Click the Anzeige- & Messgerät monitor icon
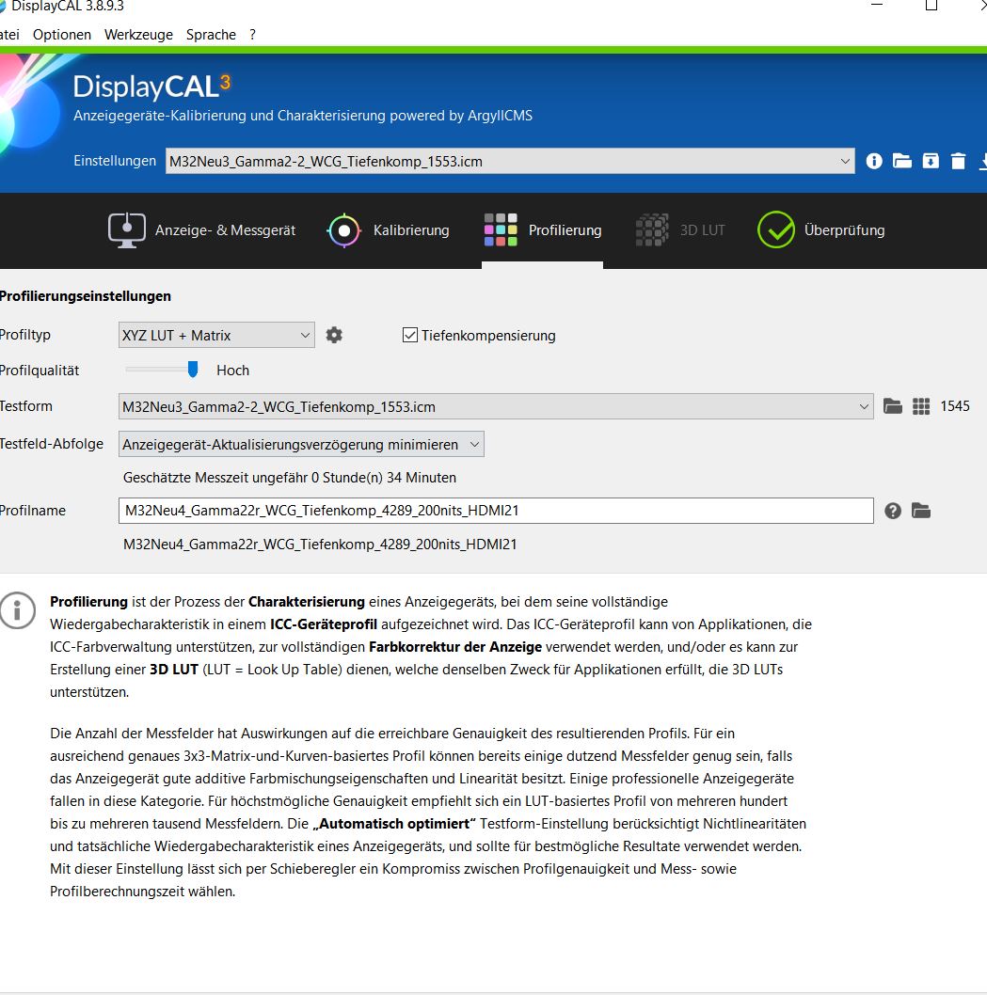This screenshot has width=987, height=995. pos(127,230)
